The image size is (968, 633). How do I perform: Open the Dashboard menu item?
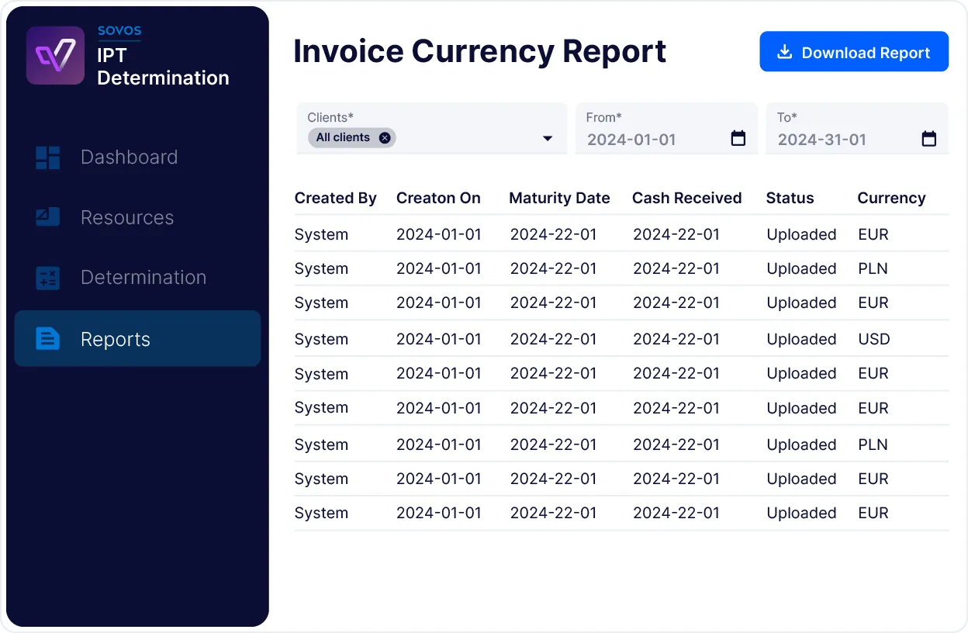coord(129,157)
